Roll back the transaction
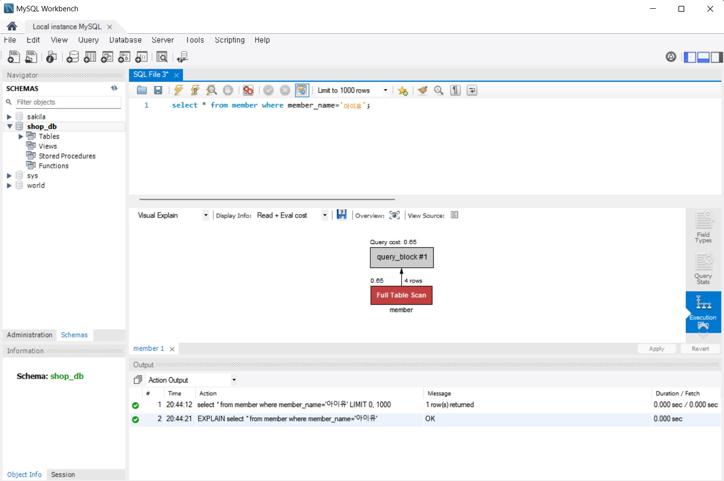The height and width of the screenshot is (481, 724). coord(285,90)
